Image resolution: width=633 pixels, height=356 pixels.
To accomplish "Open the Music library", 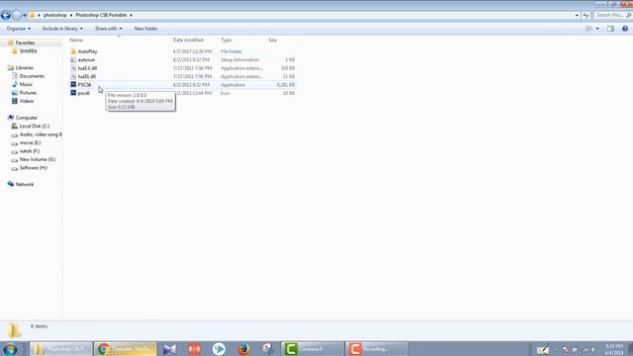I will click(x=26, y=84).
